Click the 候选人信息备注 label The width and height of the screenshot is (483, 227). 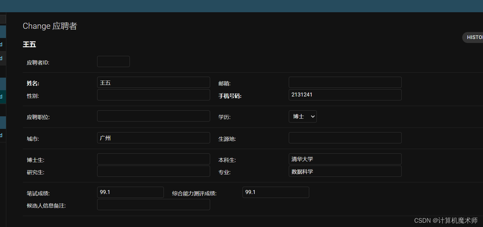(46, 206)
